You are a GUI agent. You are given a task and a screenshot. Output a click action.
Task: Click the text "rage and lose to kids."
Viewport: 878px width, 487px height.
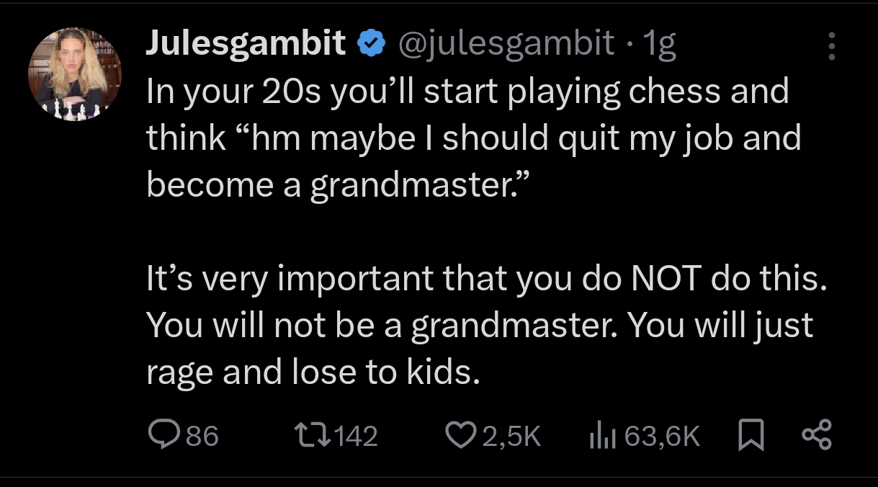coord(313,372)
